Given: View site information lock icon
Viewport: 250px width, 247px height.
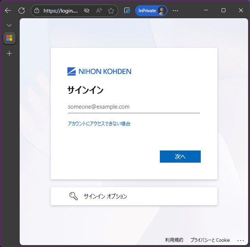Looking at the screenshot, I should 37,11.
